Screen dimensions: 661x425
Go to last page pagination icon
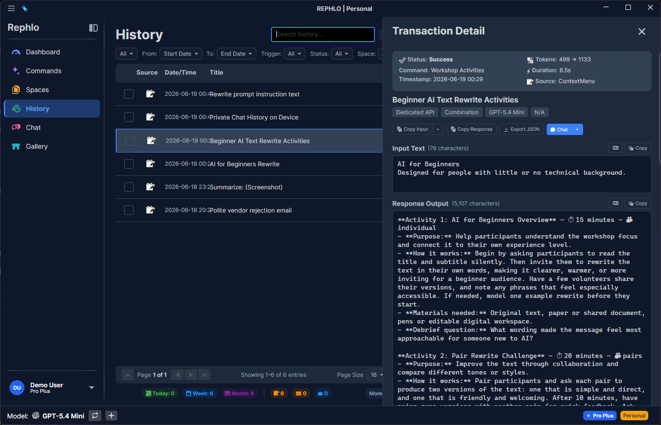pos(204,375)
